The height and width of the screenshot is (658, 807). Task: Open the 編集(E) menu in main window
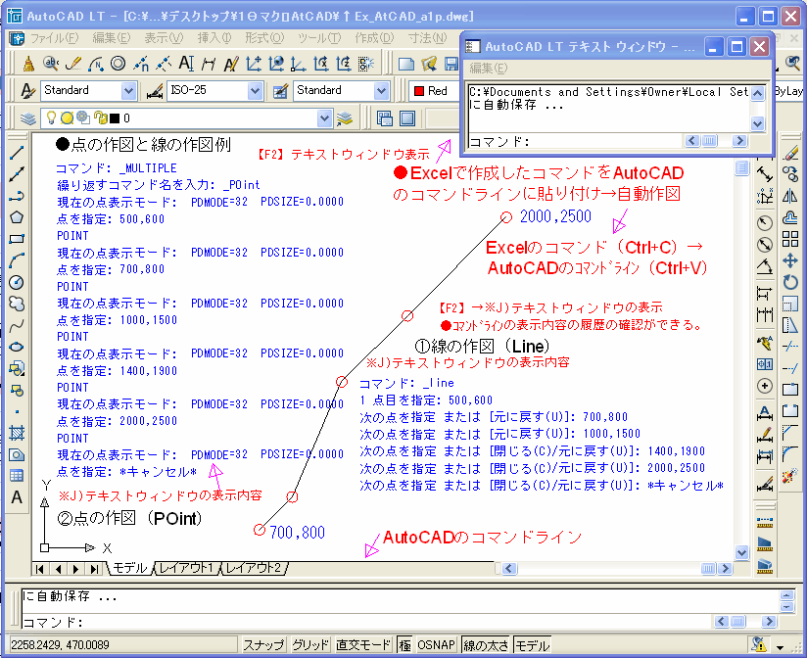112,38
